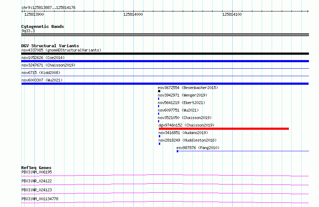Open variant nsv6097751 (Wu2021) label
The image size is (319, 207).
pos(178,110)
